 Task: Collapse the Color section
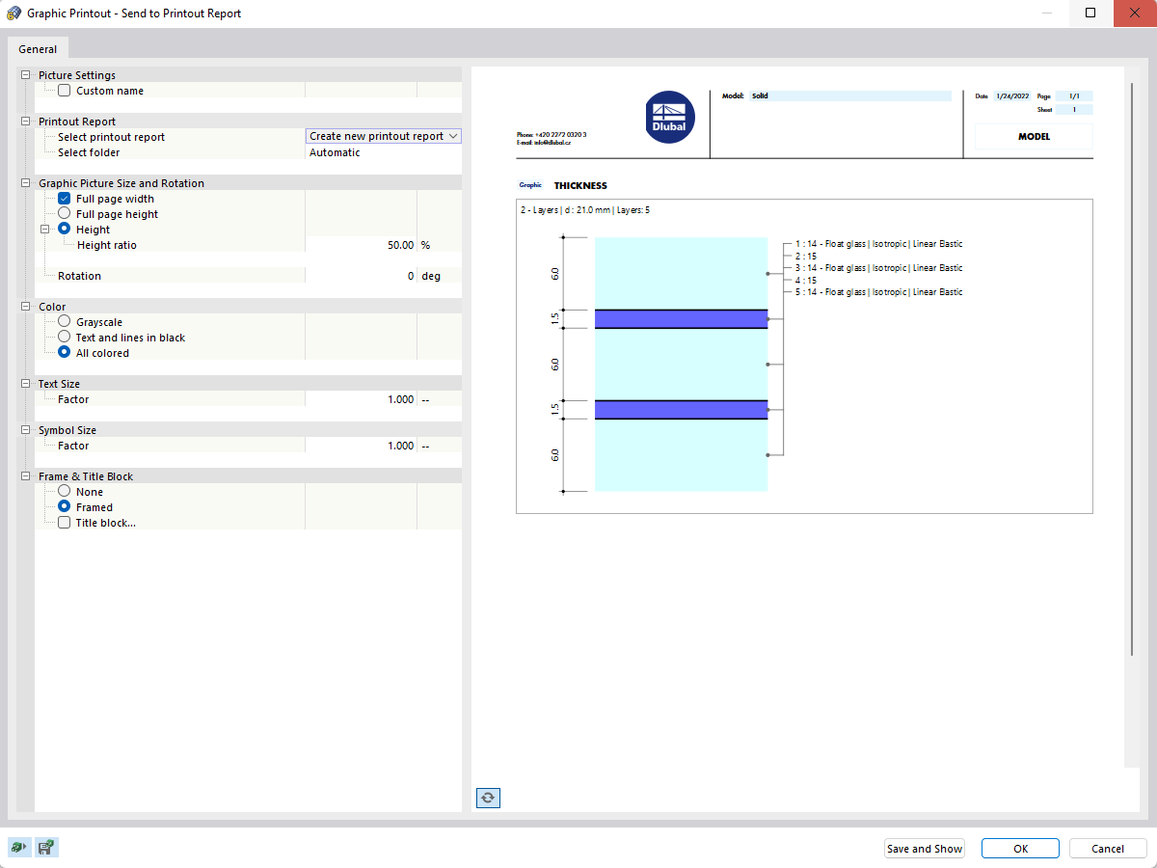(x=25, y=307)
